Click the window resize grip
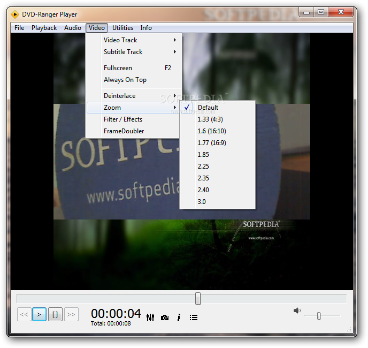This screenshot has height=348, width=368. click(x=349, y=329)
